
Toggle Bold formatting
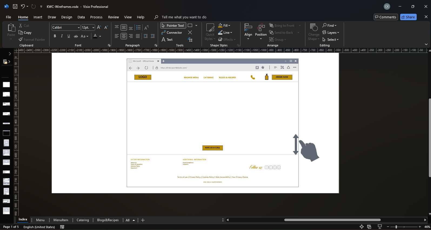[x=55, y=36]
